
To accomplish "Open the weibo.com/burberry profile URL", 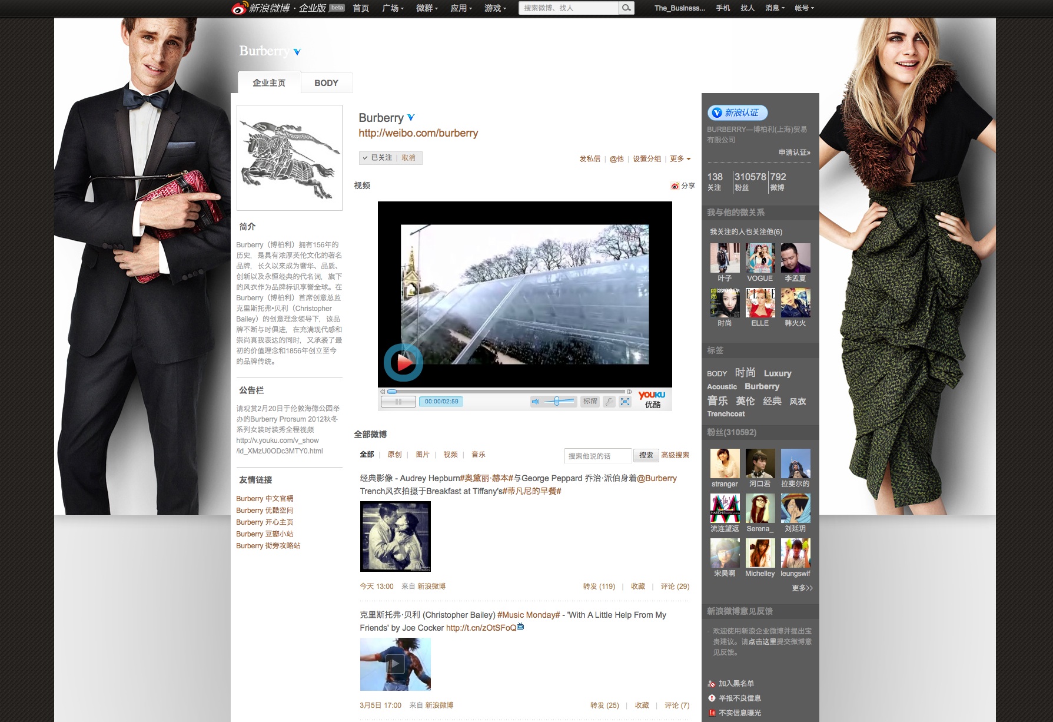I will pyautogui.click(x=418, y=133).
